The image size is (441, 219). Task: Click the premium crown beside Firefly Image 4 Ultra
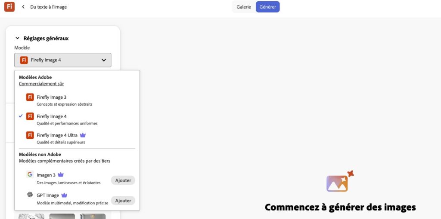pos(83,135)
